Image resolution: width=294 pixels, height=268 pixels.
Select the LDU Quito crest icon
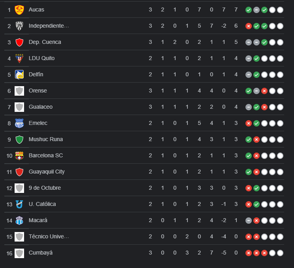19,59
